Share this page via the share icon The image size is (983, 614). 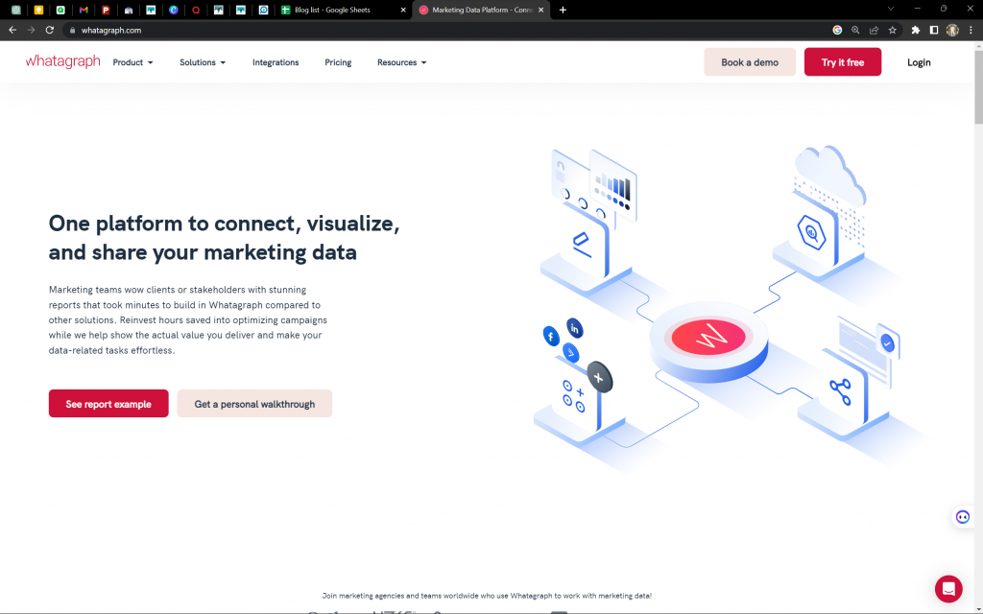[874, 30]
